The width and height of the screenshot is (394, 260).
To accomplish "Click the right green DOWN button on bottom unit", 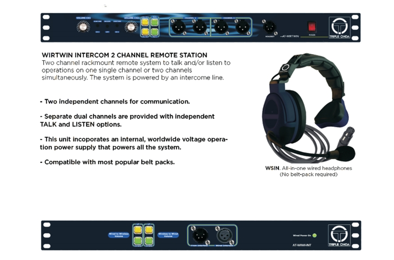I will coord(149,241).
